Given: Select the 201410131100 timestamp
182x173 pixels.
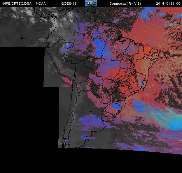Looking at the screenshot, I should 168,3.
